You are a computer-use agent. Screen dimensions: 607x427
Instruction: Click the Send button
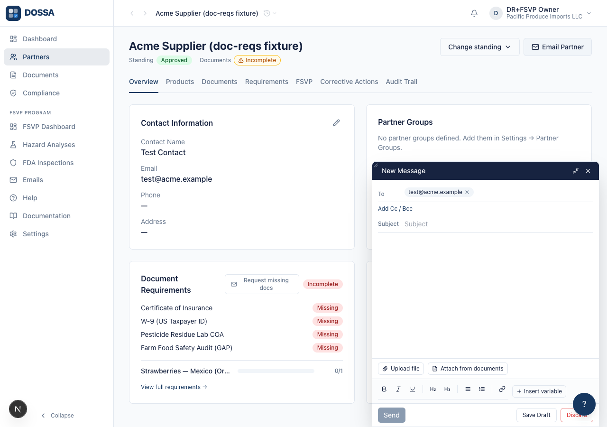(x=392, y=415)
